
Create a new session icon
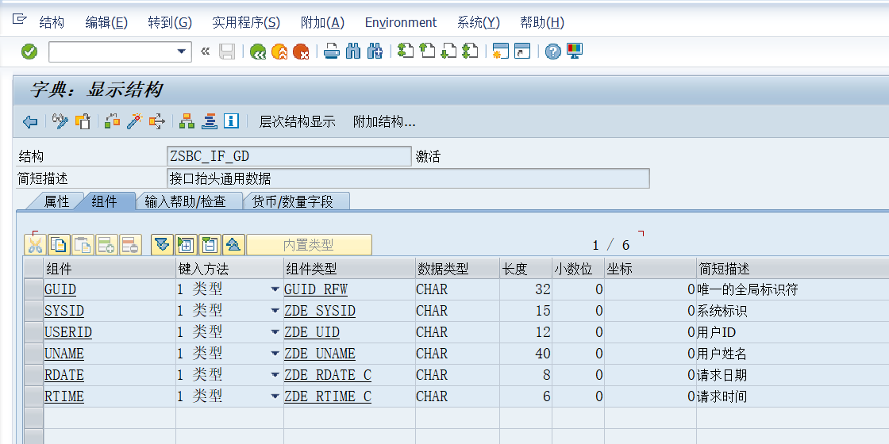[x=501, y=52]
